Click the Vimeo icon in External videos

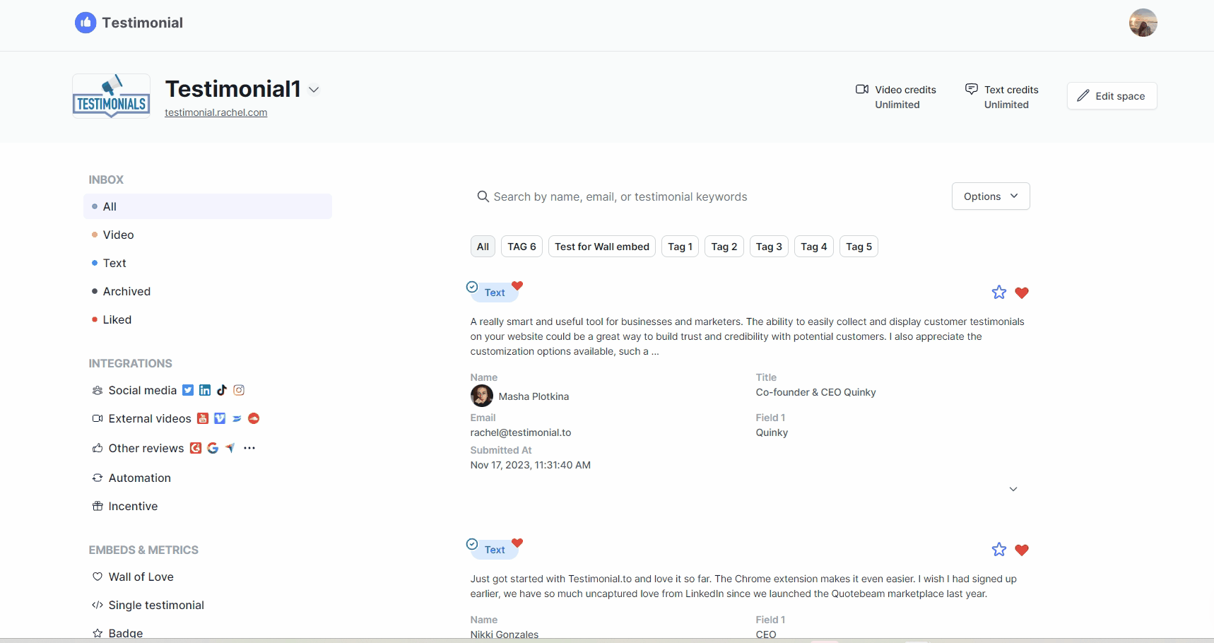coord(220,418)
